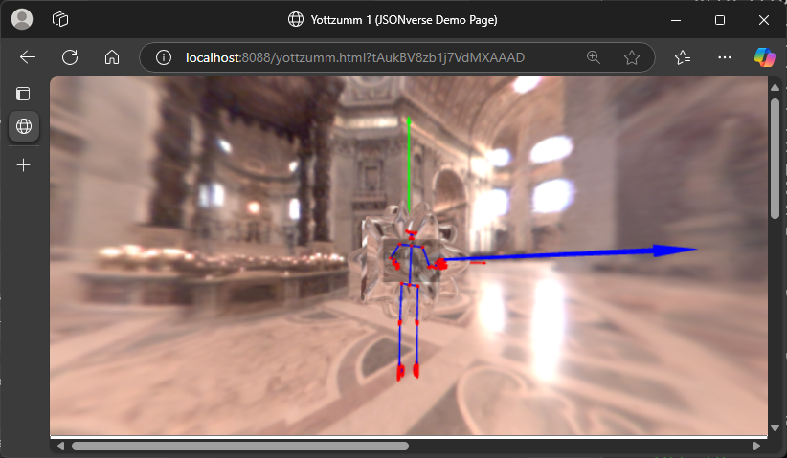
Task: Open Settings and more ellipsis menu
Action: pos(724,57)
